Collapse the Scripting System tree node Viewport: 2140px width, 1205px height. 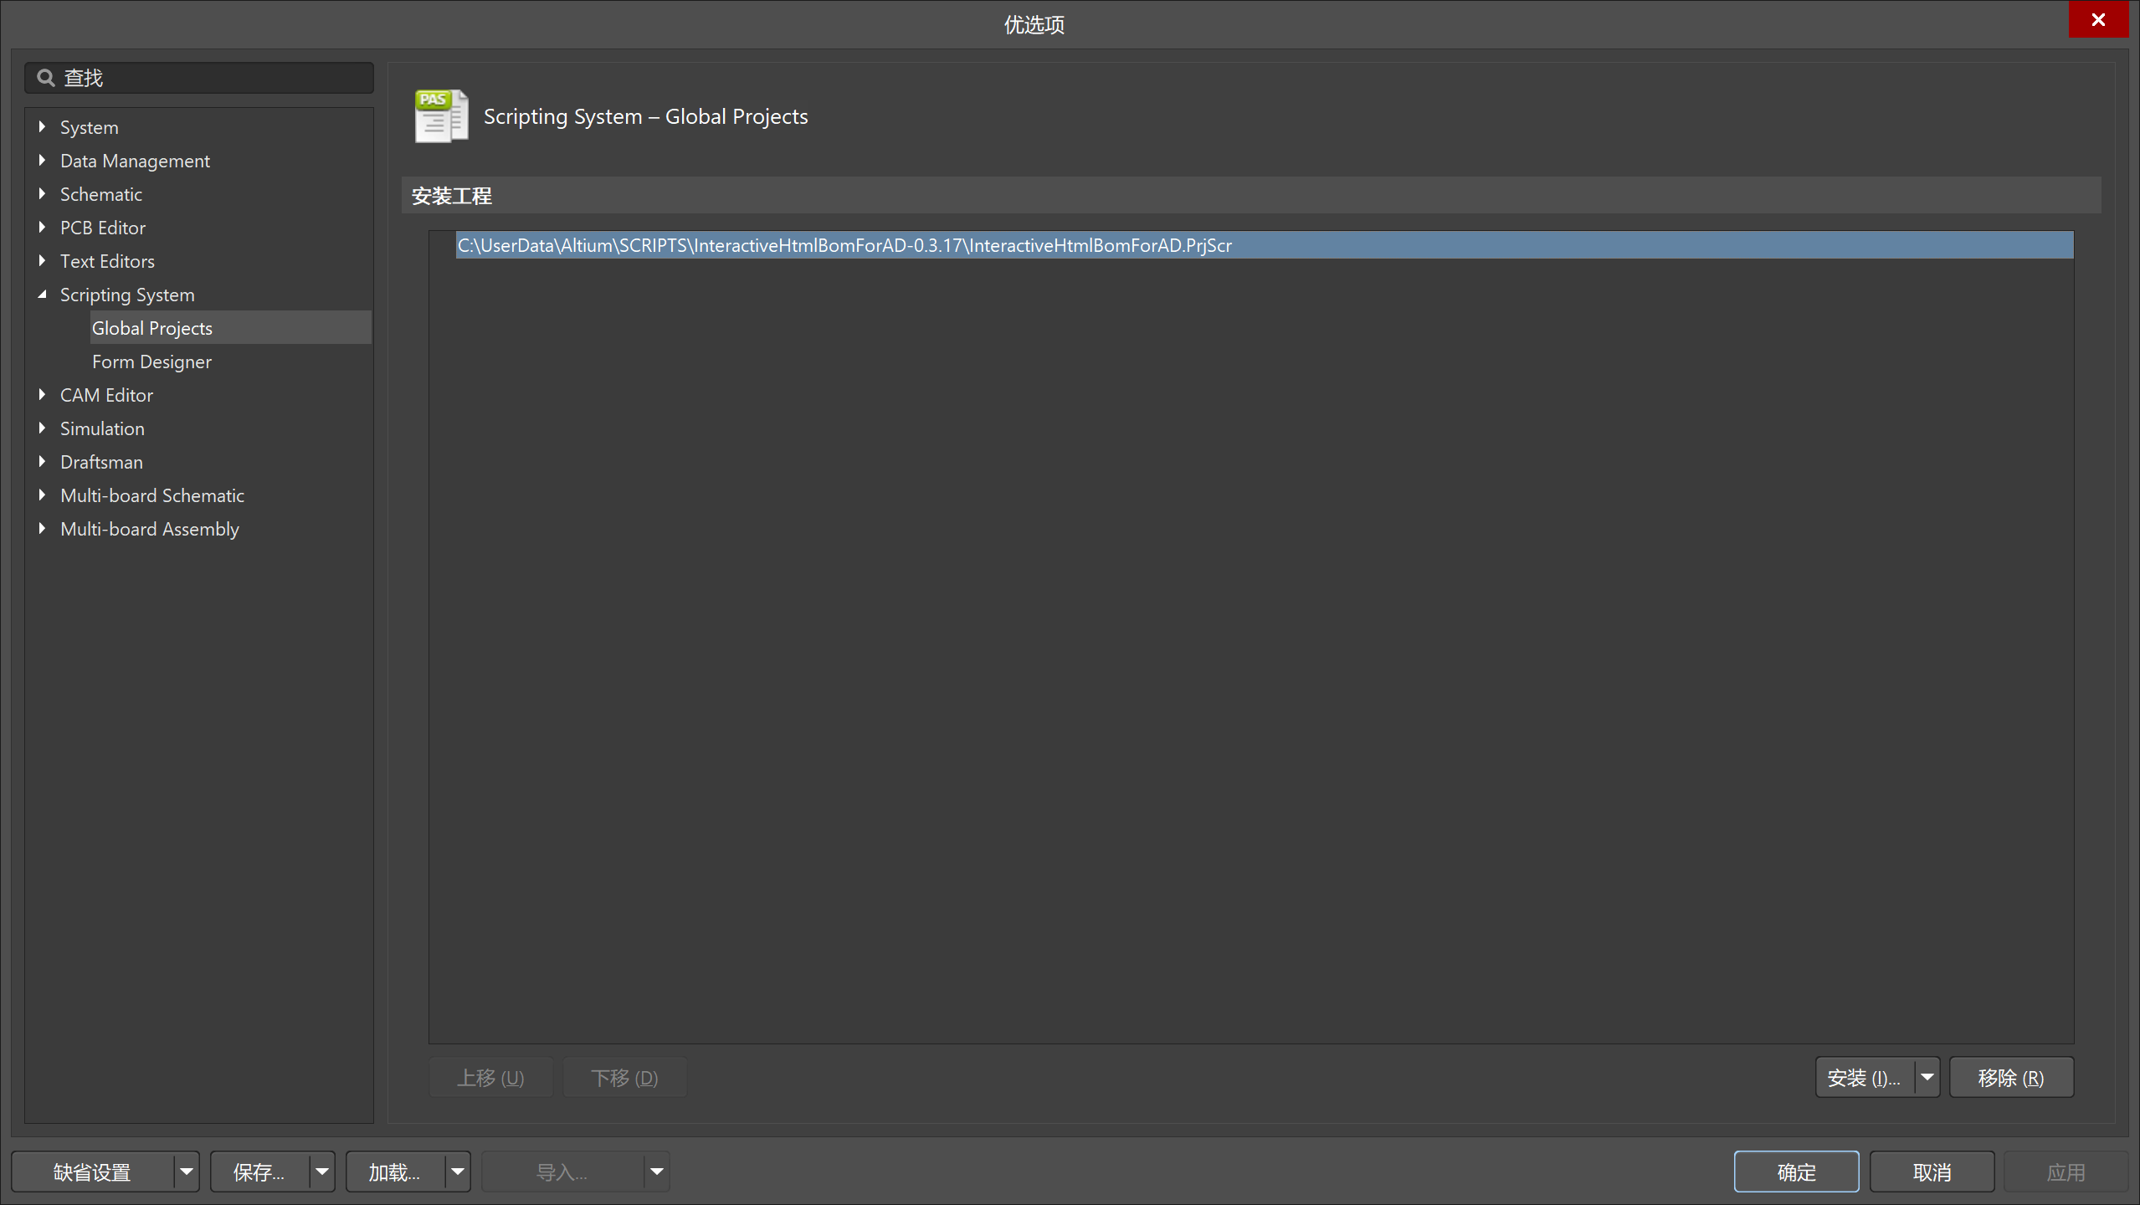click(x=42, y=295)
